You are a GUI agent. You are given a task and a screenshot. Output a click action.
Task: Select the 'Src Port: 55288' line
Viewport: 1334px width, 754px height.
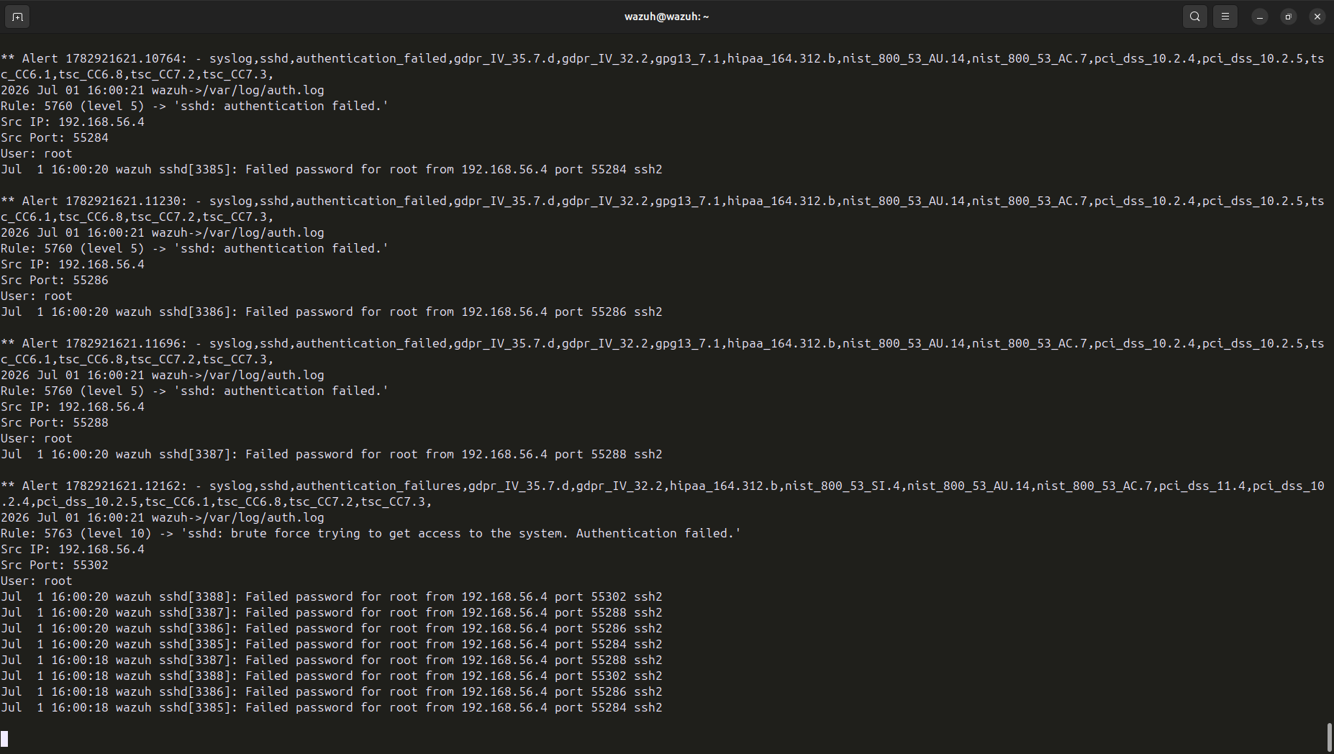point(55,422)
